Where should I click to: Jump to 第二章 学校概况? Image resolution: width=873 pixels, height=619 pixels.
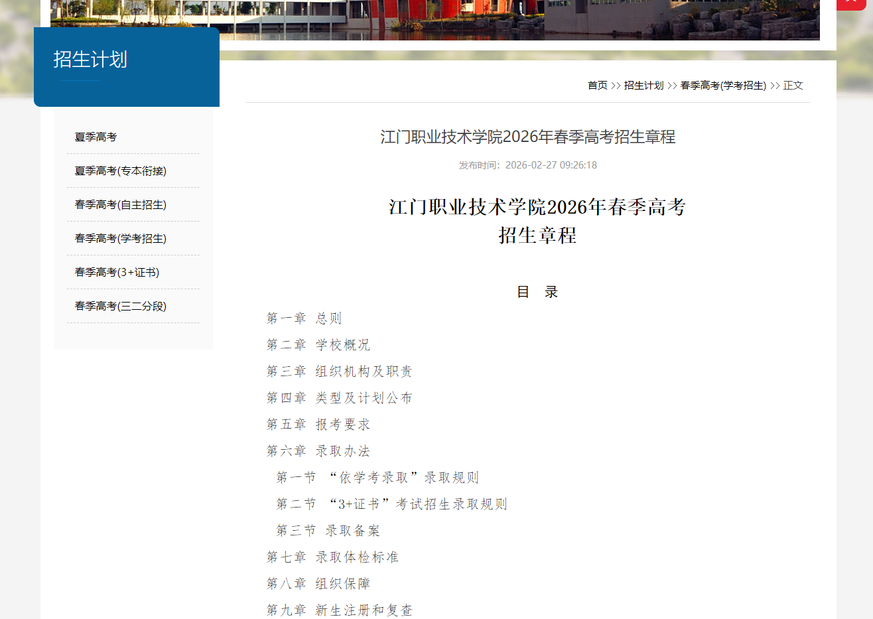(318, 344)
